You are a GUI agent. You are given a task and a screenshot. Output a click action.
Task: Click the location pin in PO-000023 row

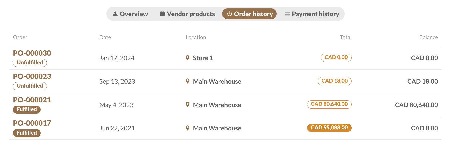tap(188, 81)
